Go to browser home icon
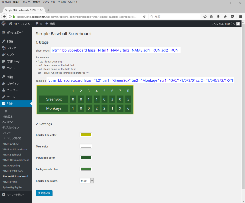Image resolution: width=245 pixels, height=203 pixels. [x=225, y=17]
